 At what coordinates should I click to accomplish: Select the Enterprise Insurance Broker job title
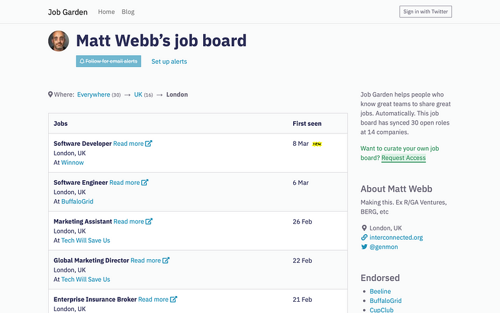[x=95, y=300]
